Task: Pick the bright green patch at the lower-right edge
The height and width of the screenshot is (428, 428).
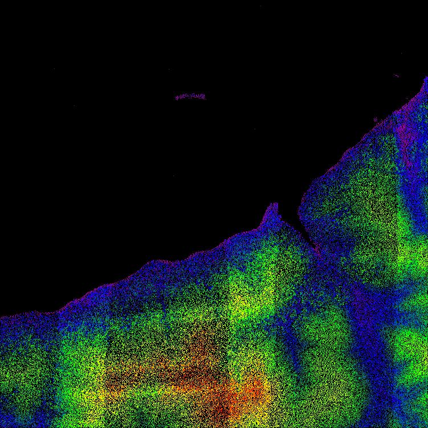Action: pos(413,342)
